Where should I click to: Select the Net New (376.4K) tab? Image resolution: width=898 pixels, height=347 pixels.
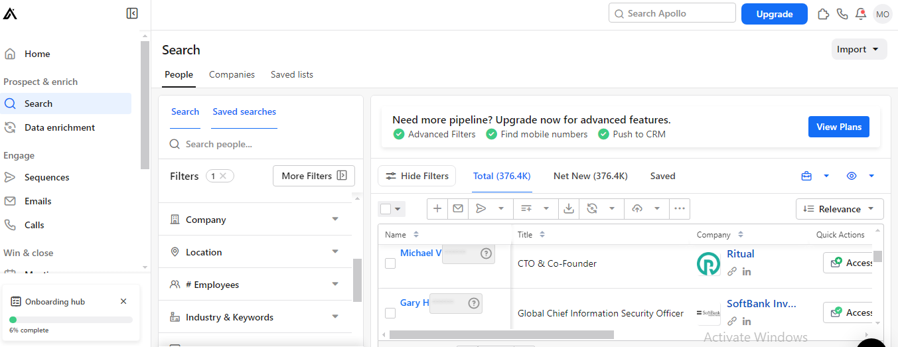[x=591, y=176]
